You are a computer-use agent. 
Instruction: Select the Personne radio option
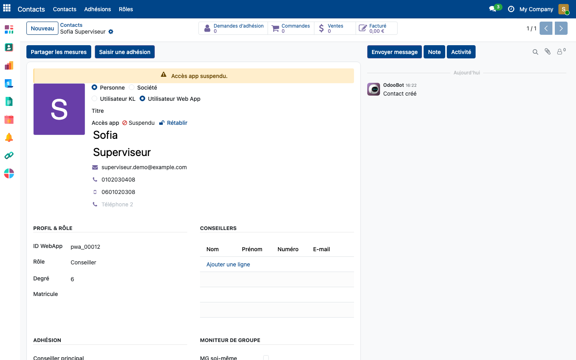pos(94,87)
